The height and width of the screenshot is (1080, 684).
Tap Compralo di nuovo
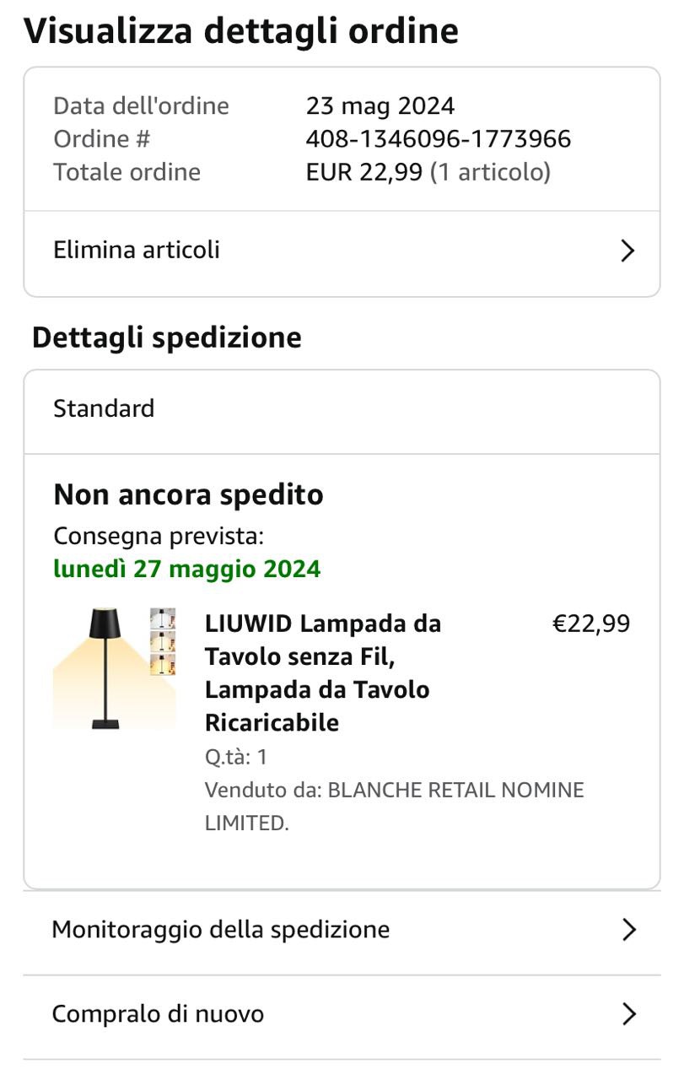tap(158, 1013)
